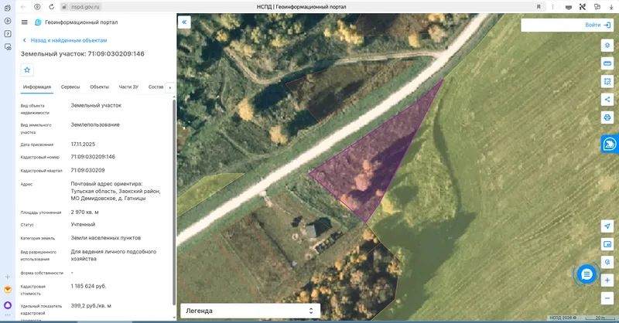Open the round chat support bubble
The image size is (619, 323).
pyautogui.click(x=587, y=274)
